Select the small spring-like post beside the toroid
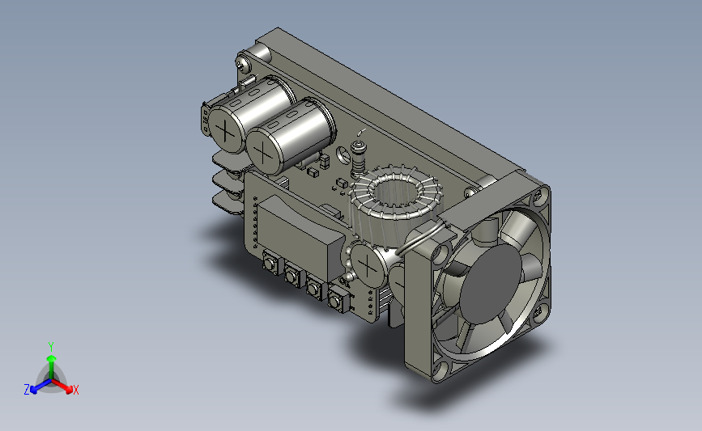Viewport: 702px width, 431px height. pyautogui.click(x=358, y=160)
